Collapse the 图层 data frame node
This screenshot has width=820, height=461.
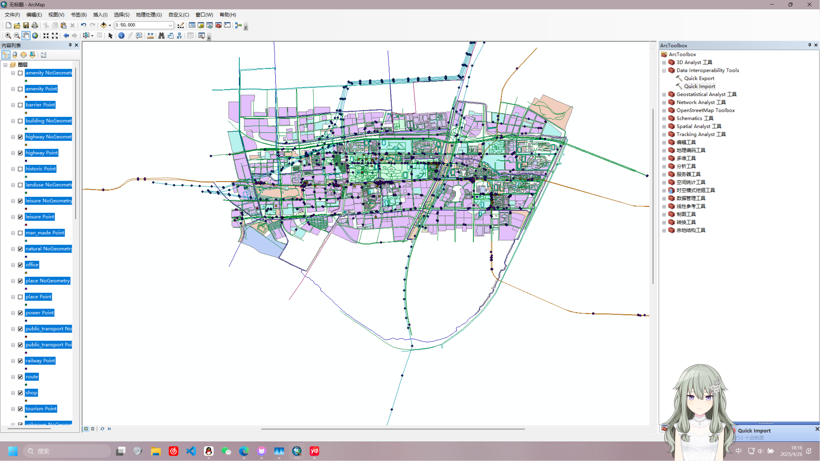point(5,65)
